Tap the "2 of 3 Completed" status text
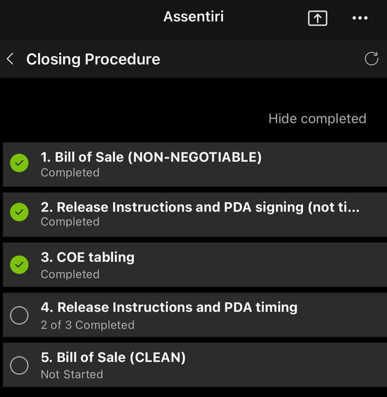The width and height of the screenshot is (387, 397). point(87,325)
